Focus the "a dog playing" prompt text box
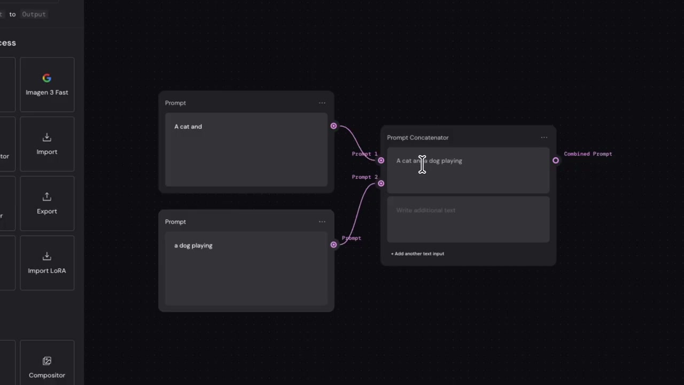Image resolution: width=684 pixels, height=385 pixels. pyautogui.click(x=246, y=268)
